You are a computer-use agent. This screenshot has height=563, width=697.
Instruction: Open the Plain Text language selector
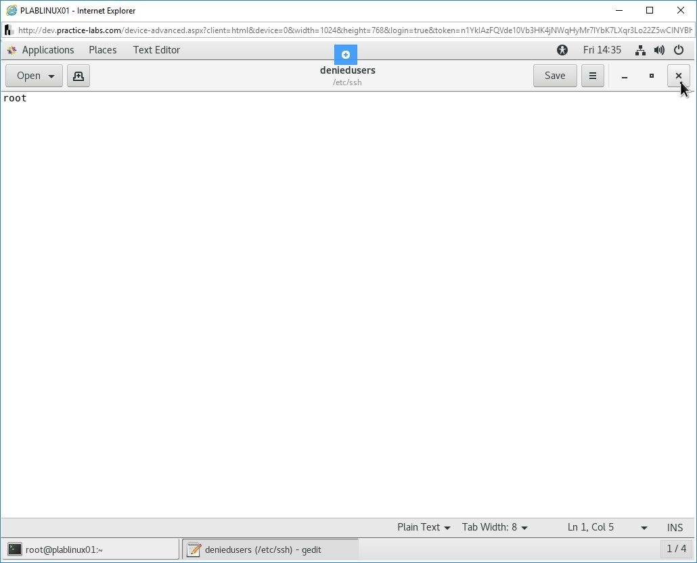pos(424,527)
